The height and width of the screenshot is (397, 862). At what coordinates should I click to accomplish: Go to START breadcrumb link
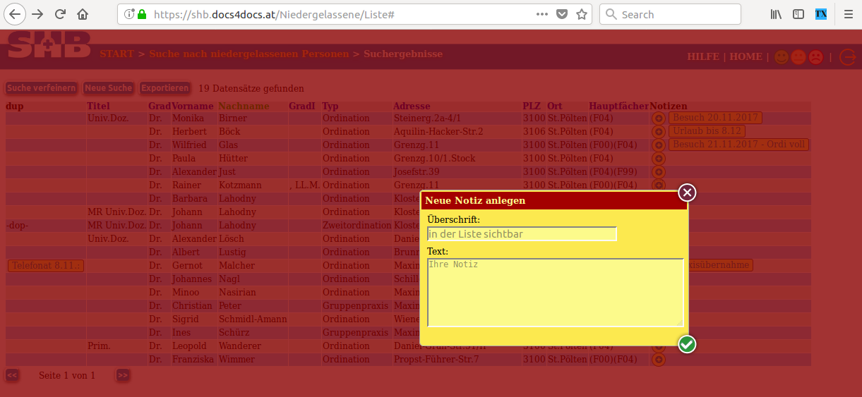tap(116, 54)
